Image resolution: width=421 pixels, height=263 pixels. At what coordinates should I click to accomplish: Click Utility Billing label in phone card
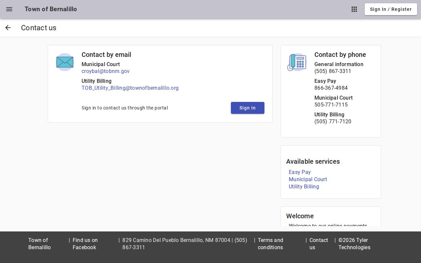[329, 115]
